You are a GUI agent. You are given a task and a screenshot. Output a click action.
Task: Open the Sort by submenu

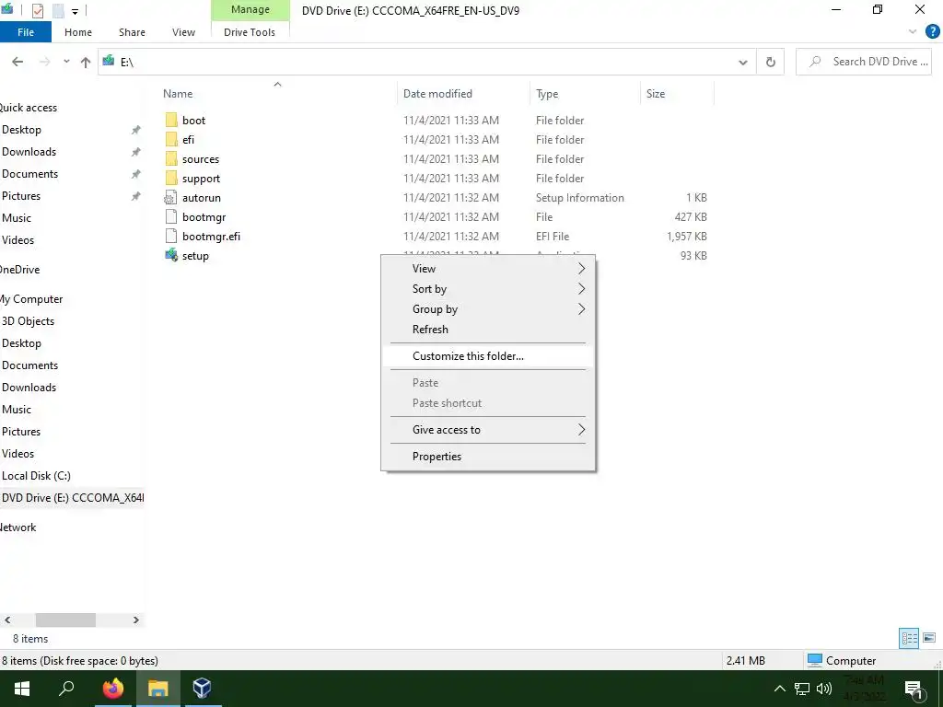click(488, 289)
